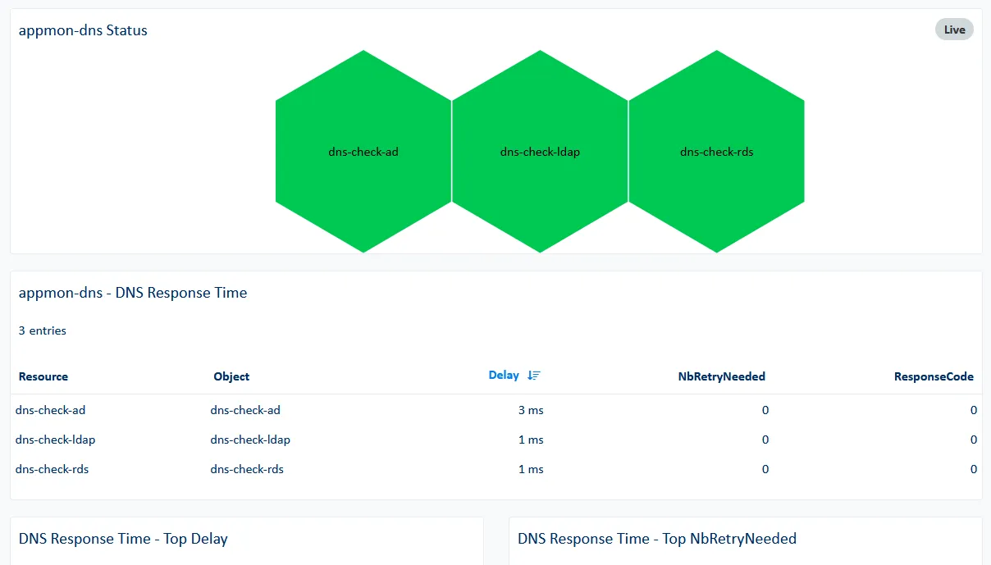Click dns-check-rds in the Resource column
Image resolution: width=991 pixels, height=565 pixels.
(x=52, y=469)
